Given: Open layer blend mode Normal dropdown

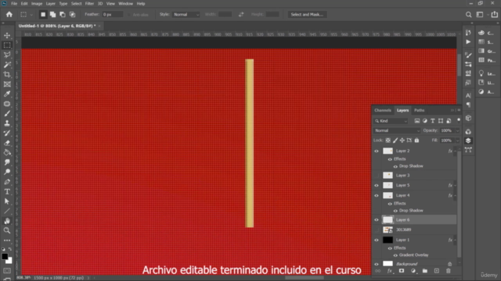Looking at the screenshot, I should (x=397, y=130).
